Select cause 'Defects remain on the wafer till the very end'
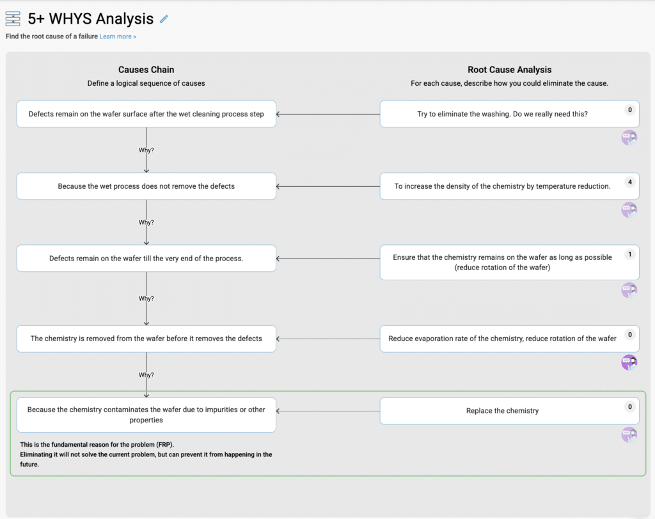 pos(146,259)
